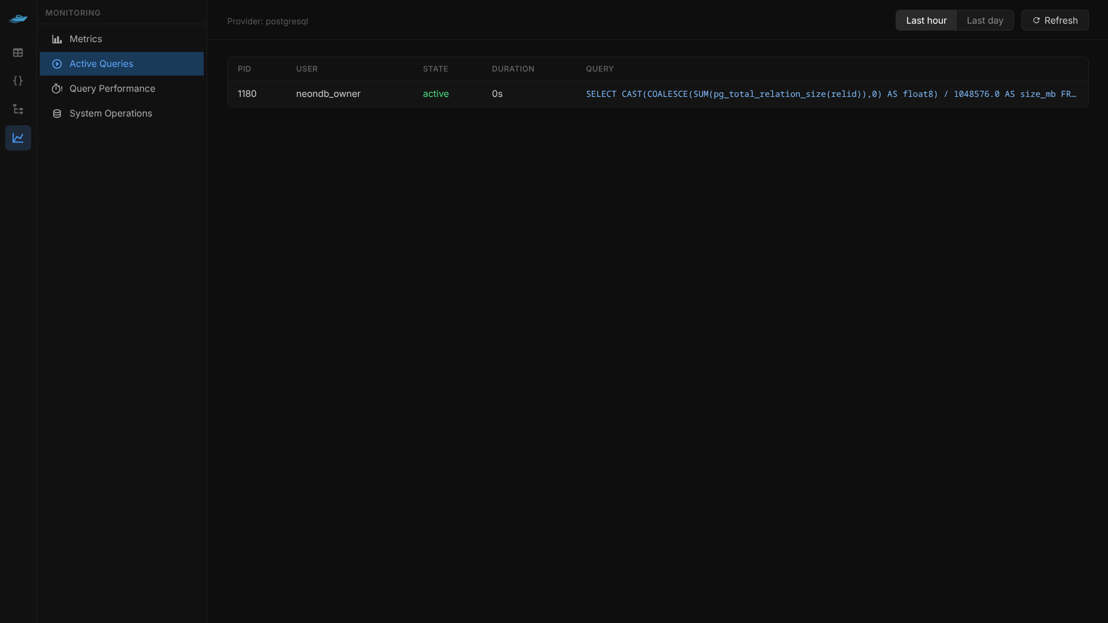Click the MONITORING sidebar heading
The image size is (1108, 623).
[x=73, y=13]
